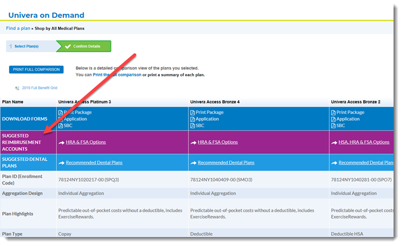Click spreadsheet icon beside 2019 Full Benefit Grid
Viewport: 402px width, 246px height.
coord(17,88)
